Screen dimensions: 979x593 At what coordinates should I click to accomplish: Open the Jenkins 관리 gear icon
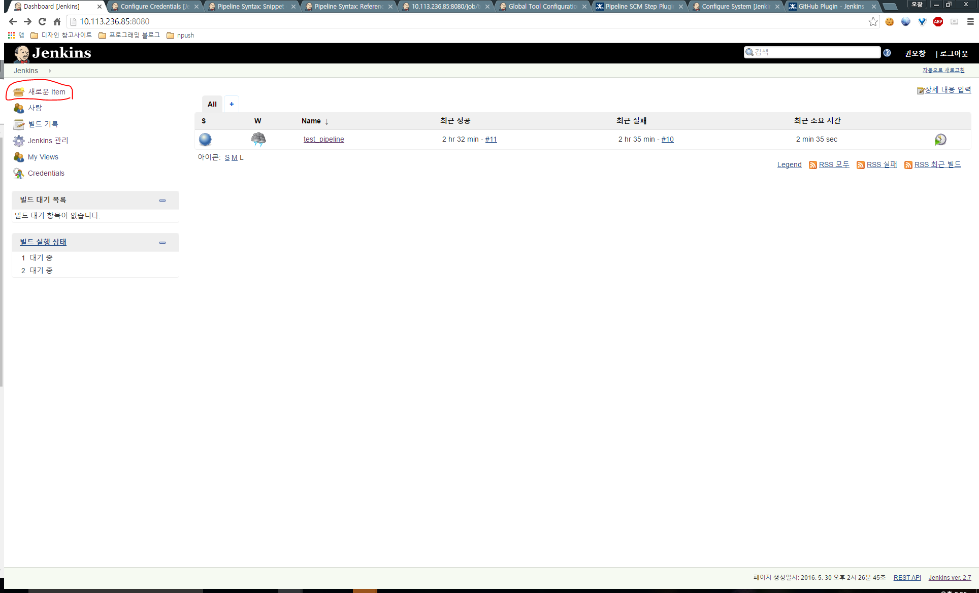pos(19,141)
